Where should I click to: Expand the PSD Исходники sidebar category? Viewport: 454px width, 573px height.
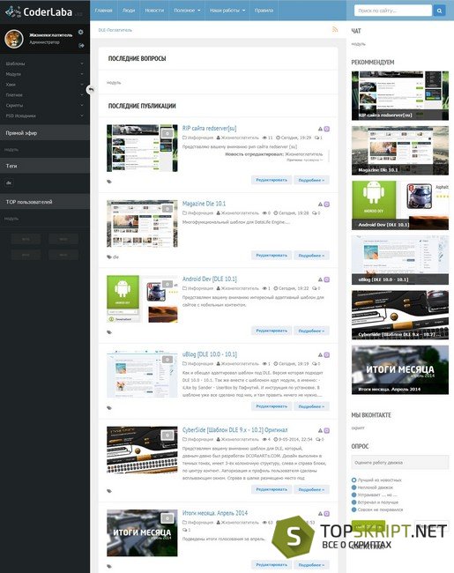click(45, 115)
